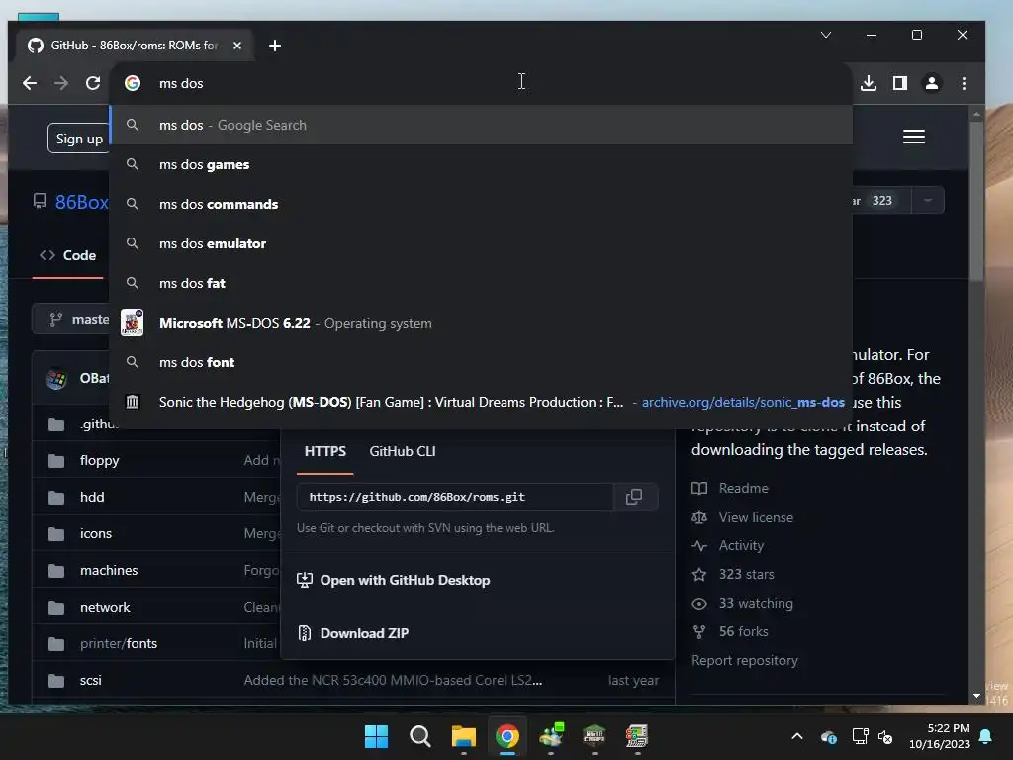Select 'ms dos - Google Search' suggestion
Screen dimensions: 1013x760
(482, 125)
